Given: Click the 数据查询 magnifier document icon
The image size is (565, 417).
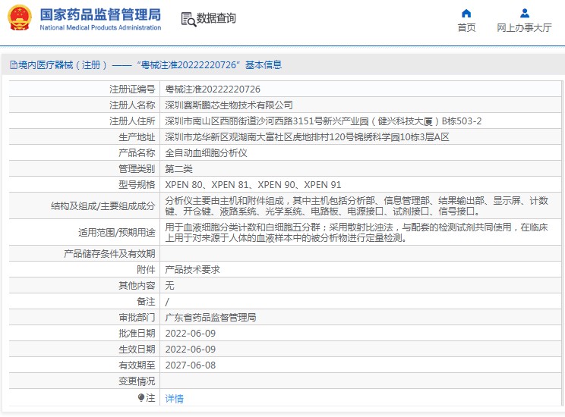Looking at the screenshot, I should (x=188, y=19).
